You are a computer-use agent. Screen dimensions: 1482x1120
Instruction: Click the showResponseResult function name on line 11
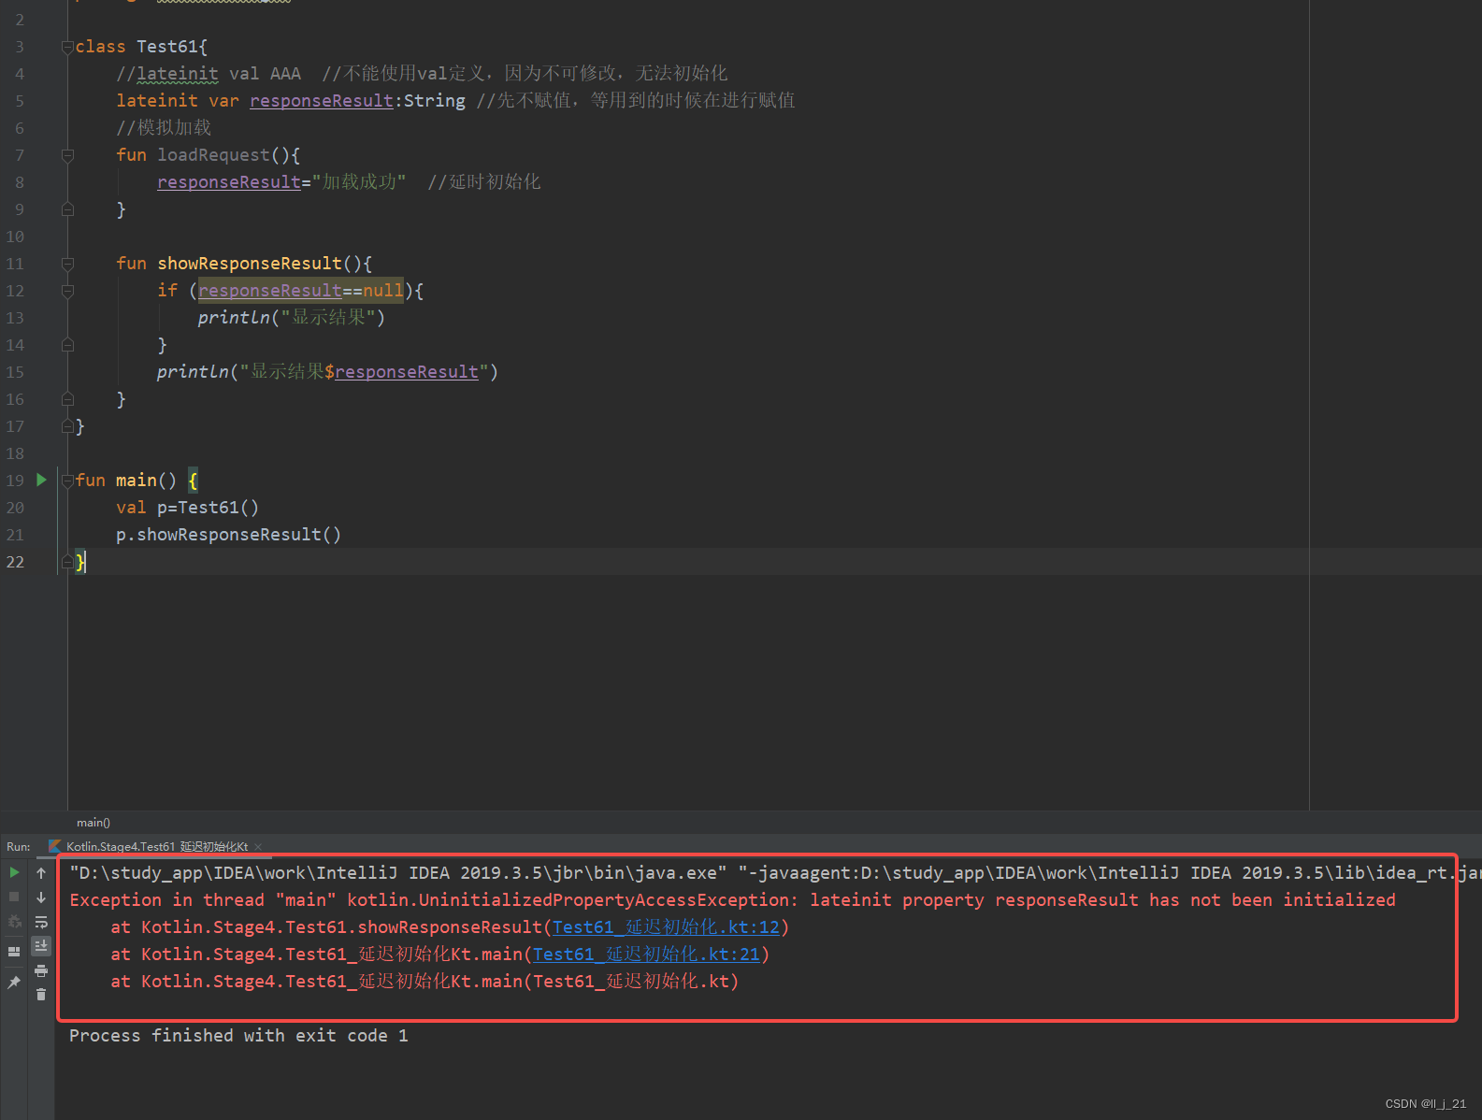pos(250,264)
